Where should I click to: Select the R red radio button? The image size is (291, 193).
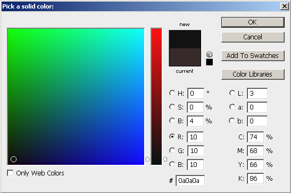pyautogui.click(x=172, y=137)
